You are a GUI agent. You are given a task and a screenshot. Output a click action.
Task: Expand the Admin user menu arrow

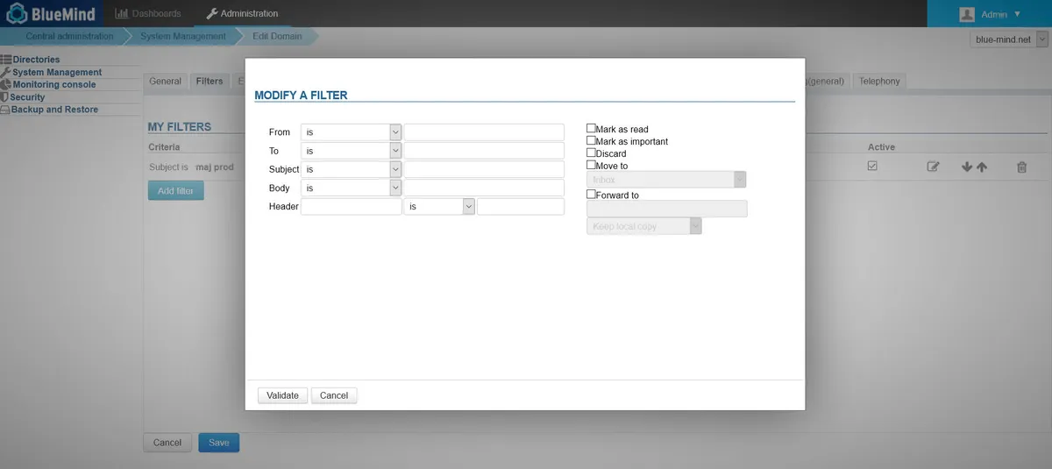(1017, 14)
